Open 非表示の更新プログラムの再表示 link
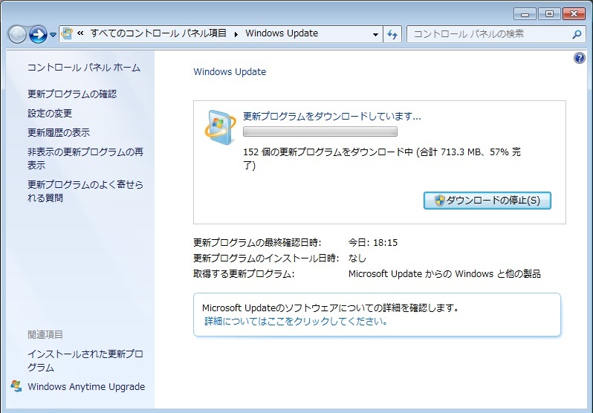Viewport: 593px width, 413px height. tap(85, 158)
